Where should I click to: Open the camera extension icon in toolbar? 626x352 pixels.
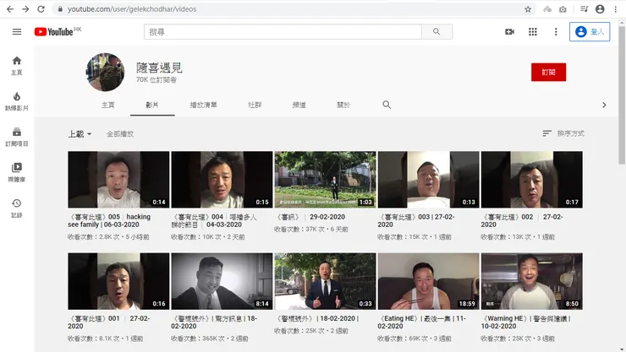pyautogui.click(x=563, y=8)
